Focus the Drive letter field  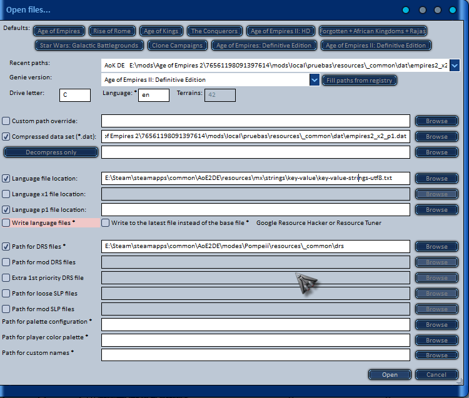tap(75, 95)
